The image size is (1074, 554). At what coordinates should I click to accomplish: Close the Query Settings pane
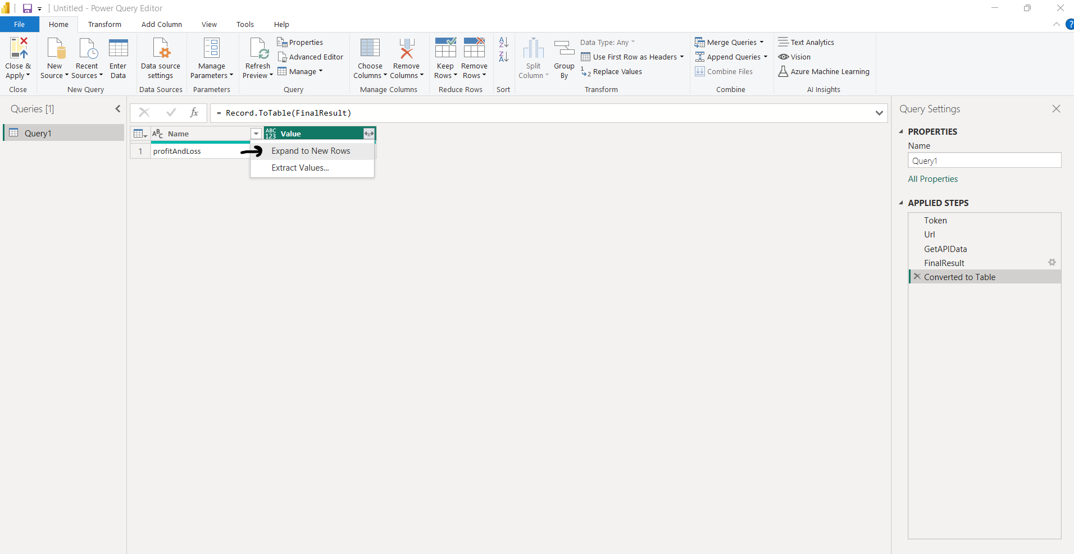(1056, 109)
